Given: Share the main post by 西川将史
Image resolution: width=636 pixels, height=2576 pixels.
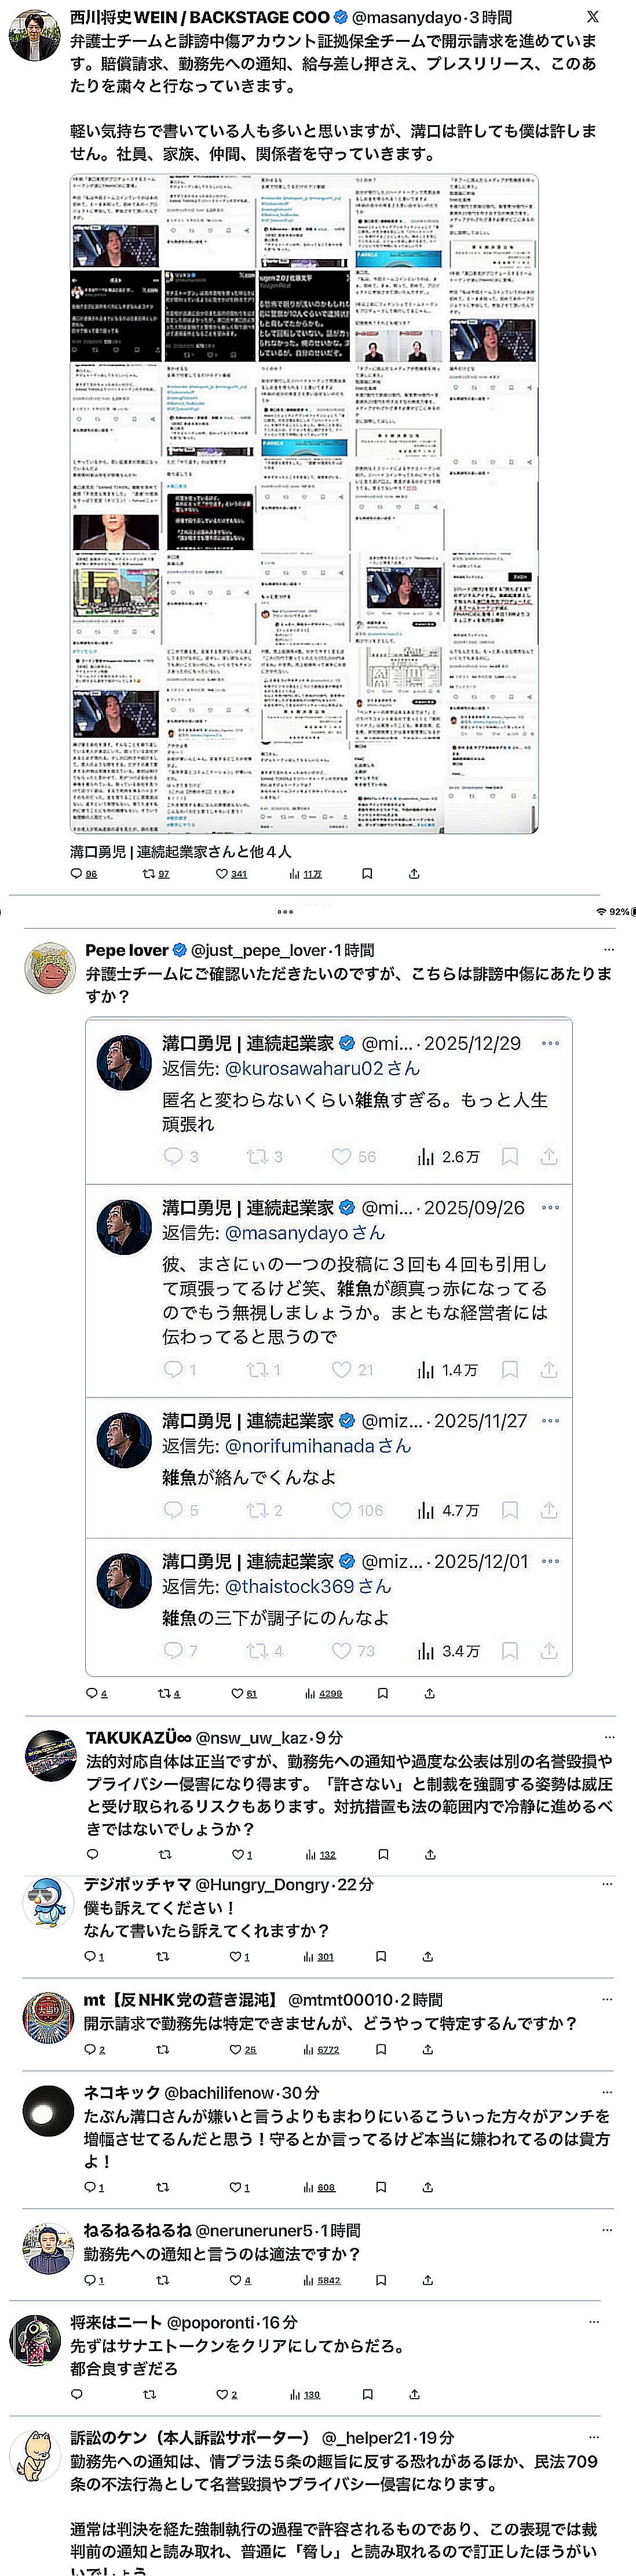Looking at the screenshot, I should (x=414, y=873).
